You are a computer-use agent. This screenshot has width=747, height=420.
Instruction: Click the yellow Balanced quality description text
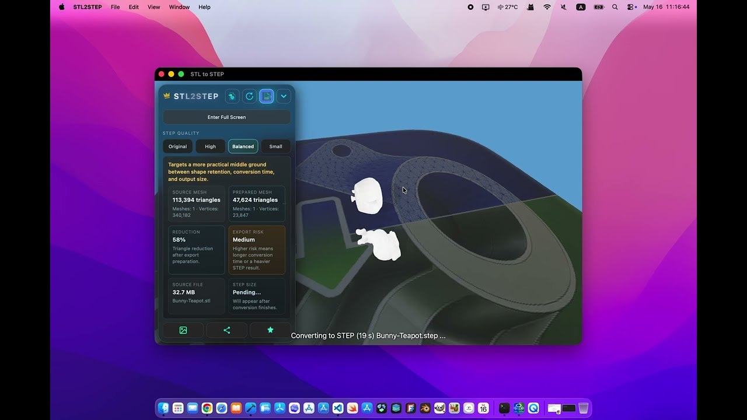coord(222,172)
